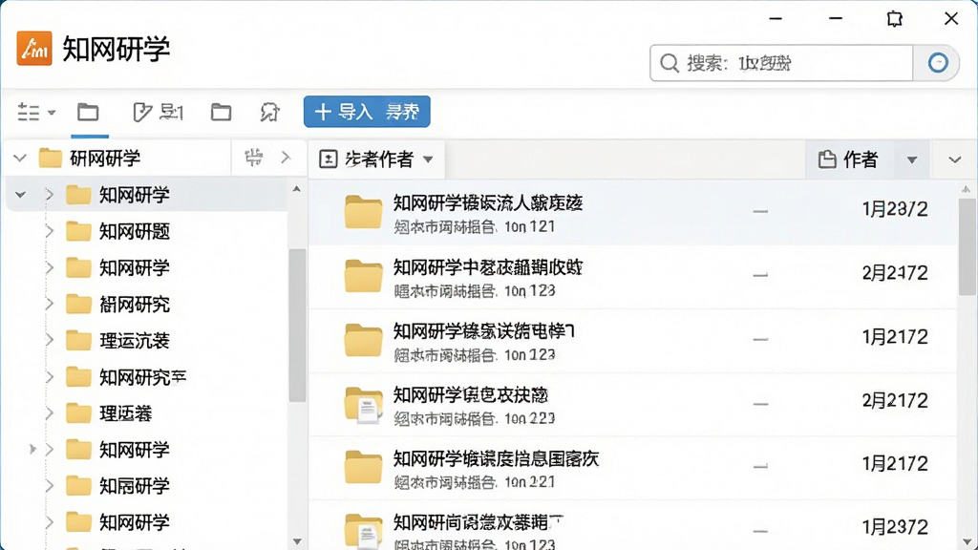Click the 研网研学 root label
This screenshot has height=550, width=978.
coord(105,159)
